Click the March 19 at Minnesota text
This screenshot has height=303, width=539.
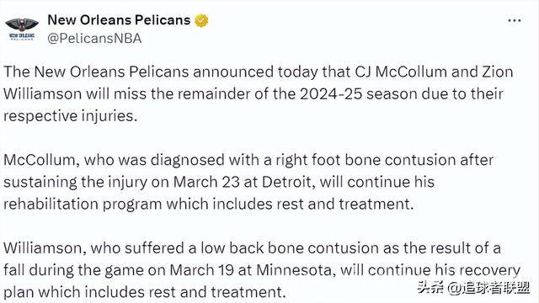[250, 270]
